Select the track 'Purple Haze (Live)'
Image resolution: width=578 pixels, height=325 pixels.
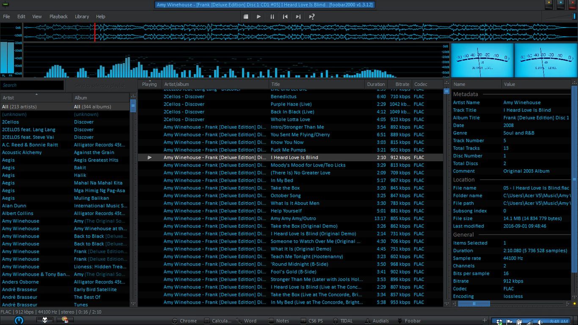point(291,104)
